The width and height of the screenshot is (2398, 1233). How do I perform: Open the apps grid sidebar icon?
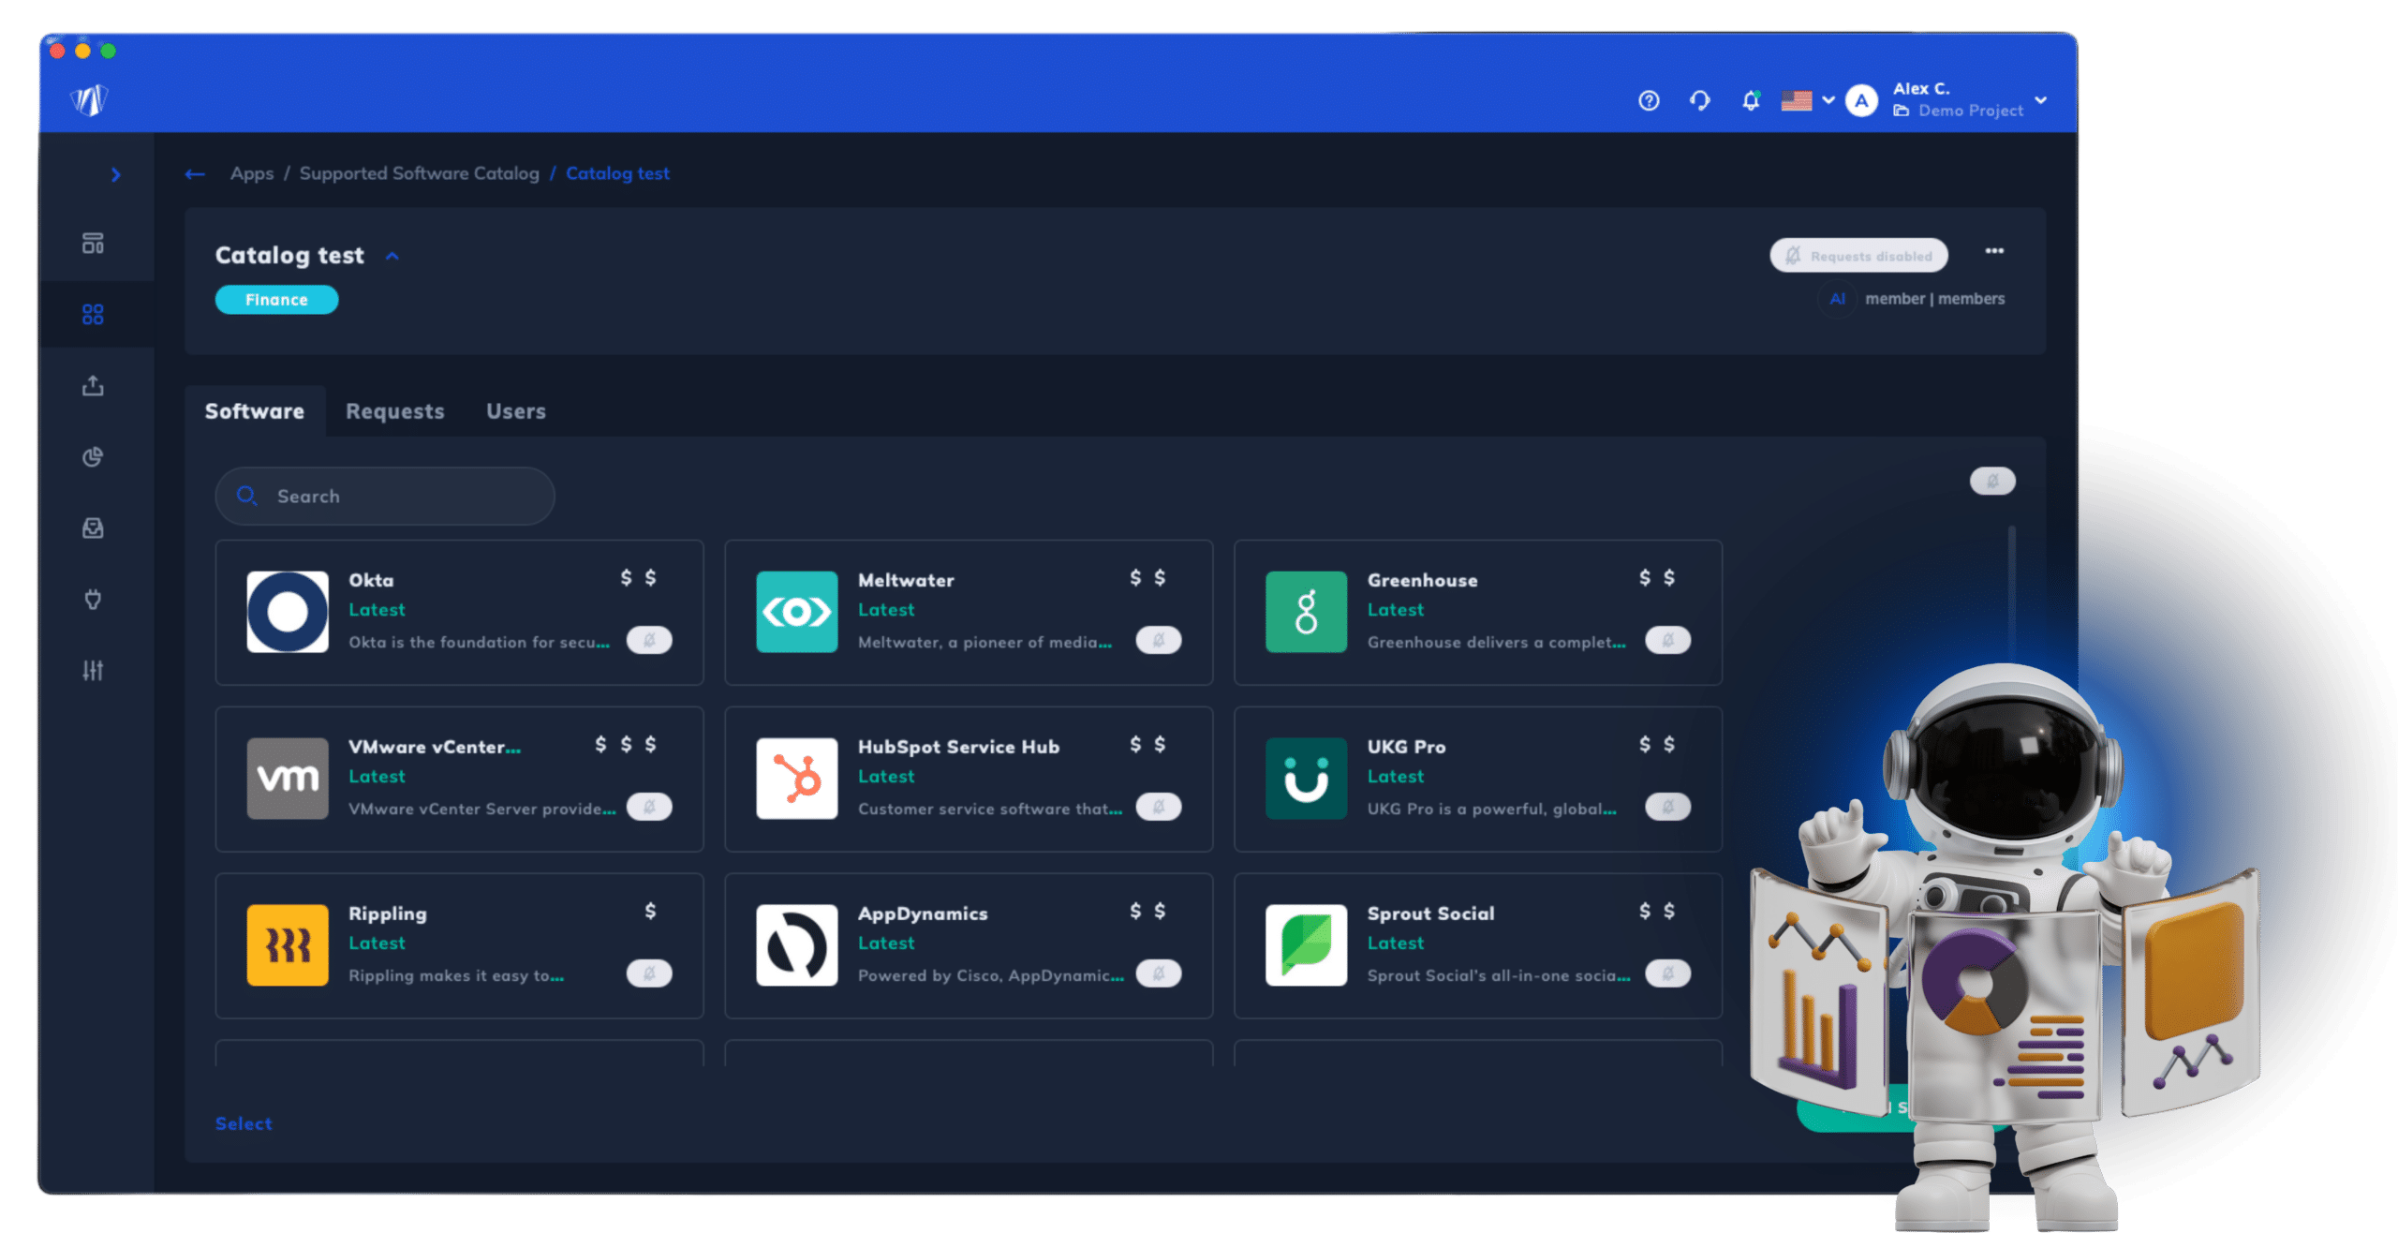point(93,314)
